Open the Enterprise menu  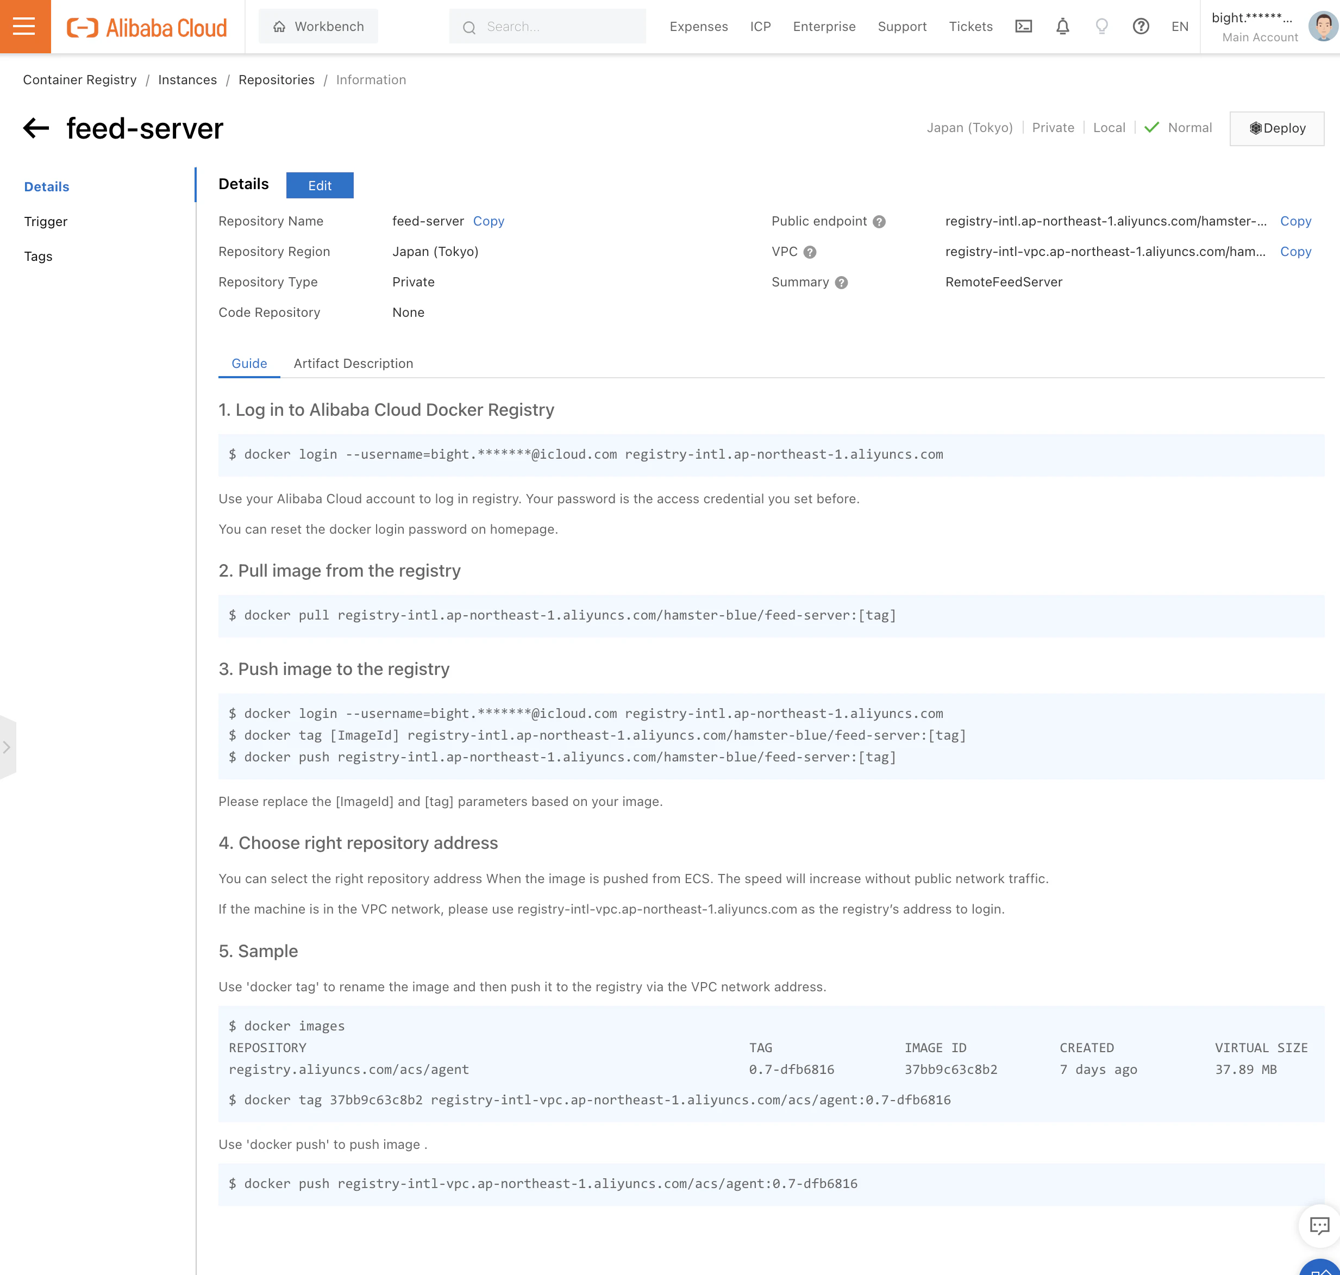[824, 27]
